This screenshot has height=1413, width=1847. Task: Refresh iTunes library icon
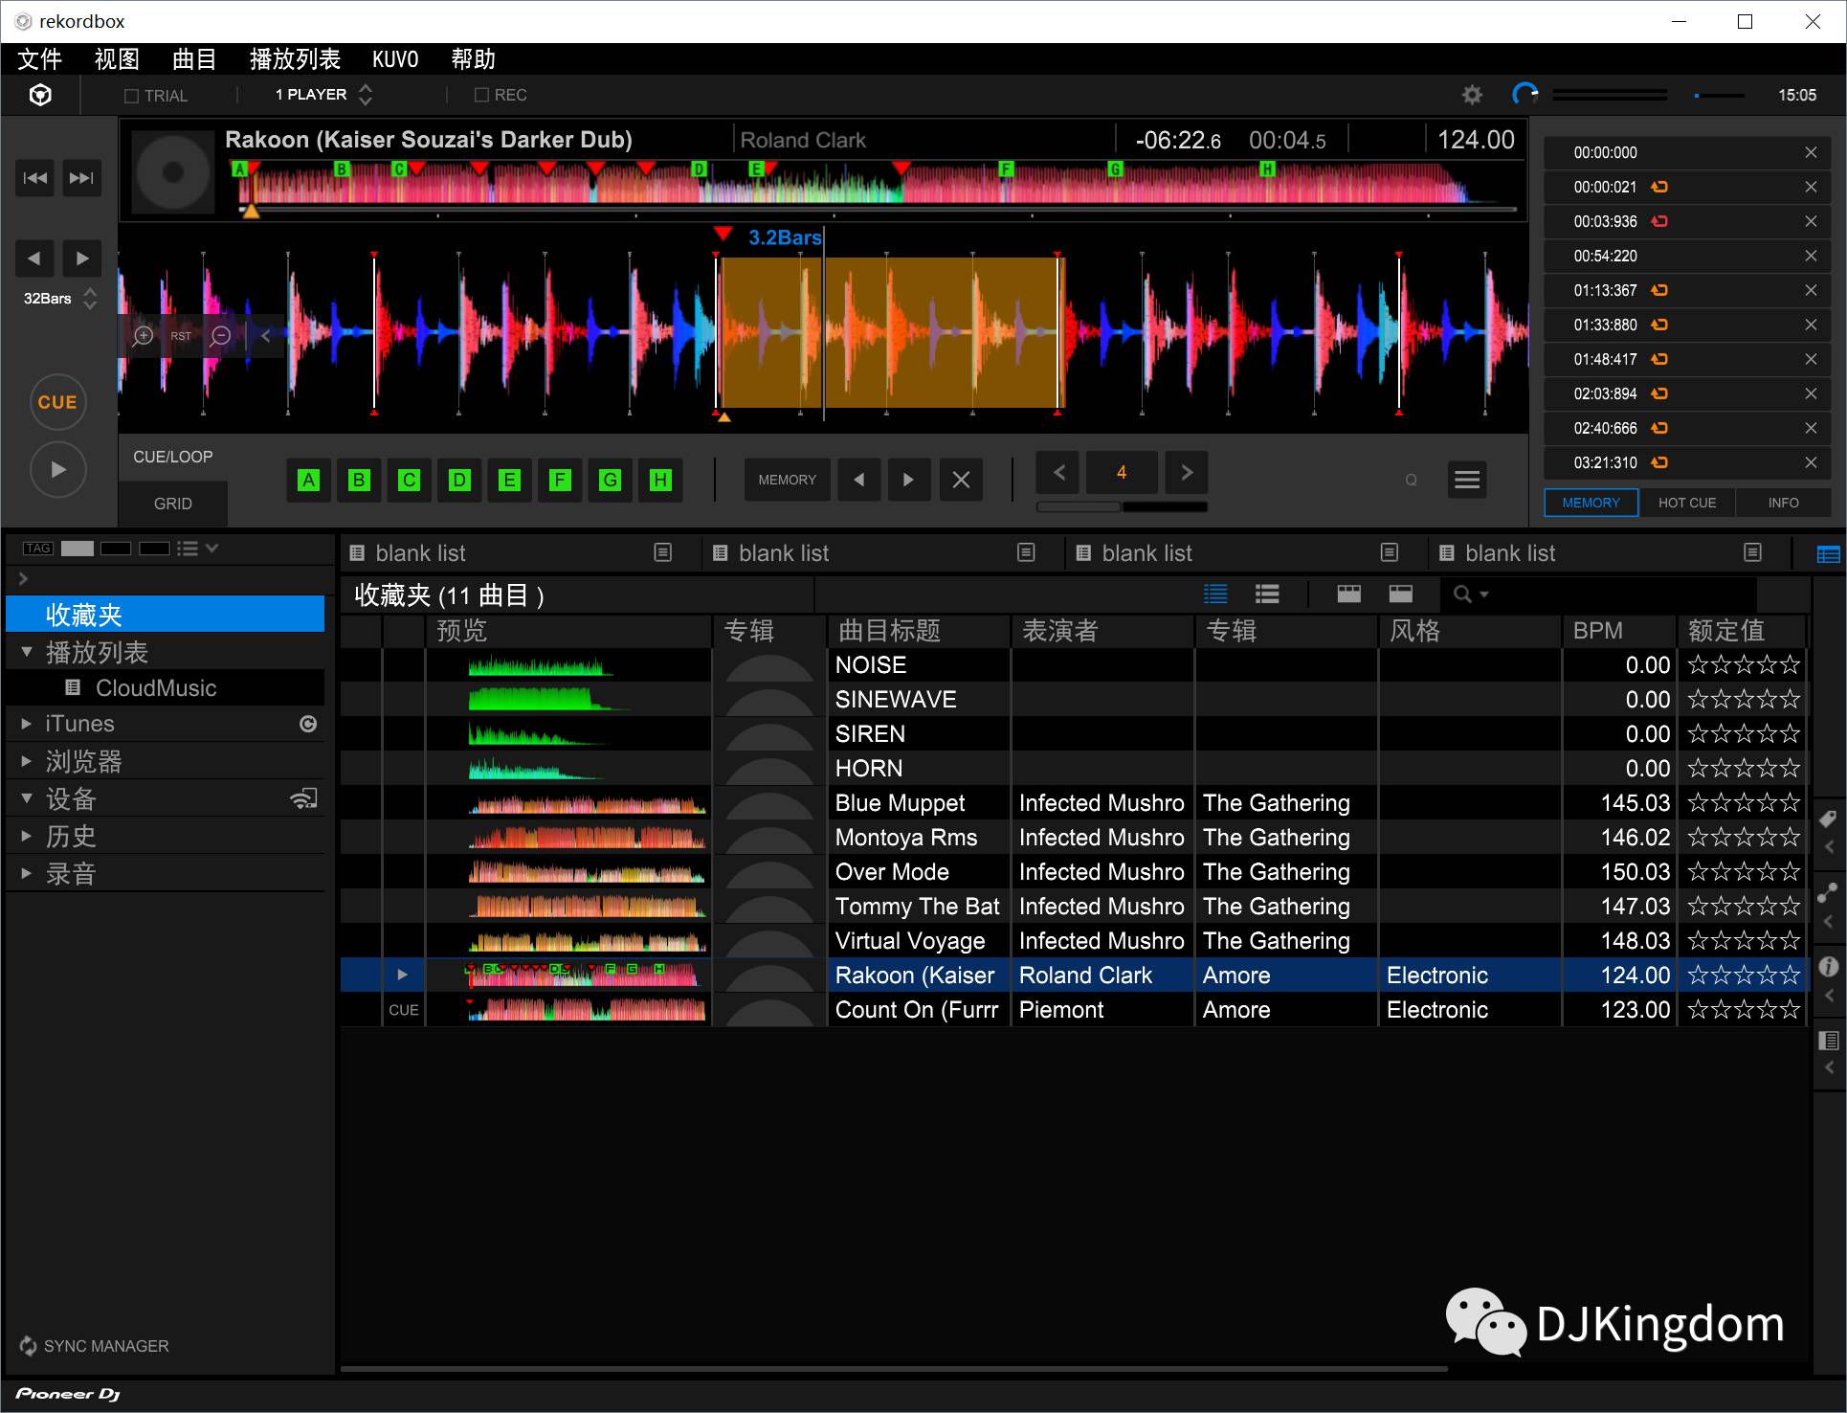point(308,724)
